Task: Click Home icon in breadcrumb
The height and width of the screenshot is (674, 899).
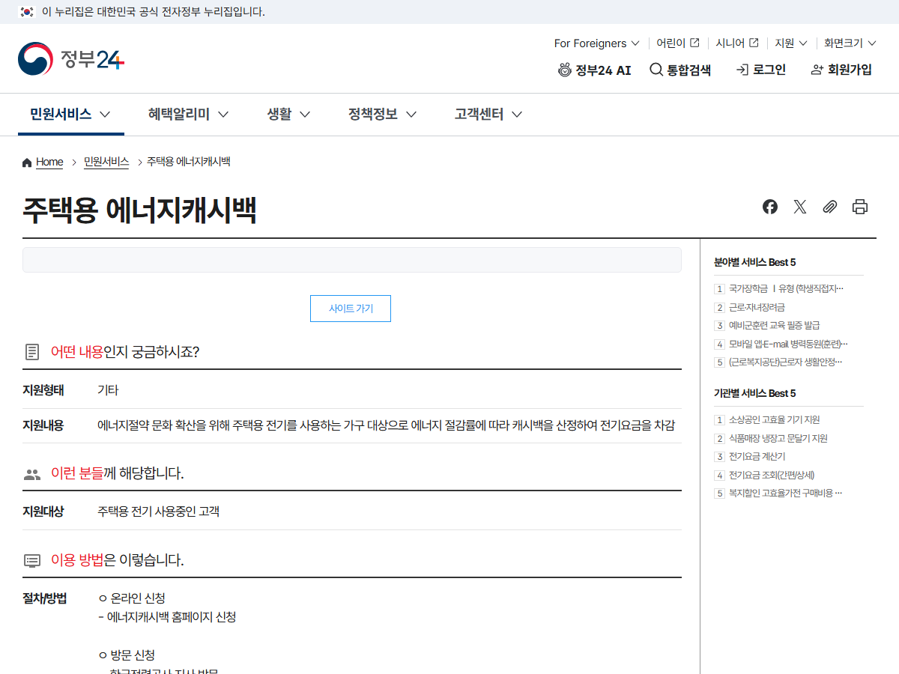Action: tap(28, 163)
